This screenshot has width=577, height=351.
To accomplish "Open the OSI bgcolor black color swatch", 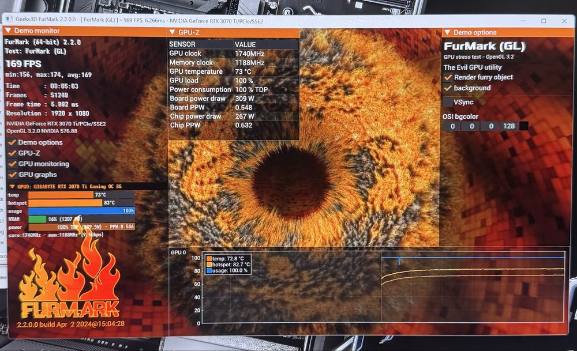I will pyautogui.click(x=524, y=126).
